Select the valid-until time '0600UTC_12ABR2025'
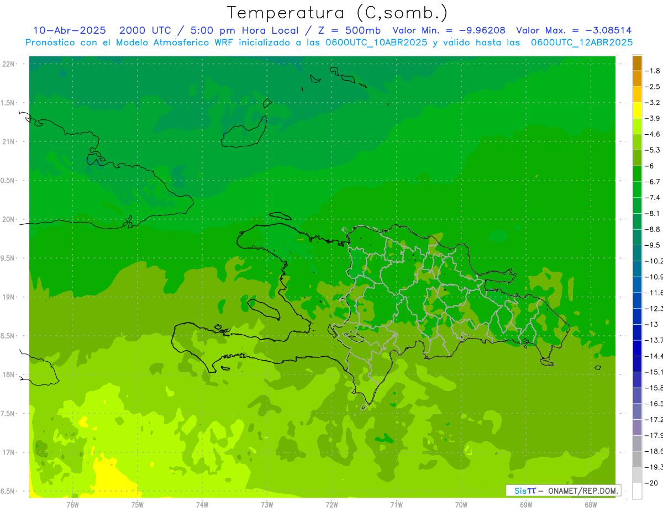Viewport: 663px width, 512px height. click(x=582, y=43)
